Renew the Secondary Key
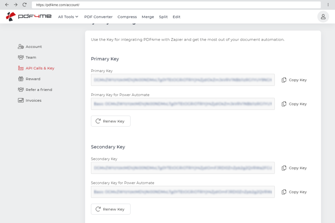Screen dimensions: 335x223 click(111, 209)
